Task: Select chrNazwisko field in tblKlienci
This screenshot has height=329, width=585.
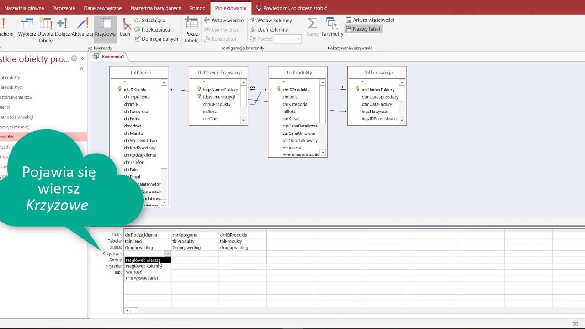Action: [136, 111]
